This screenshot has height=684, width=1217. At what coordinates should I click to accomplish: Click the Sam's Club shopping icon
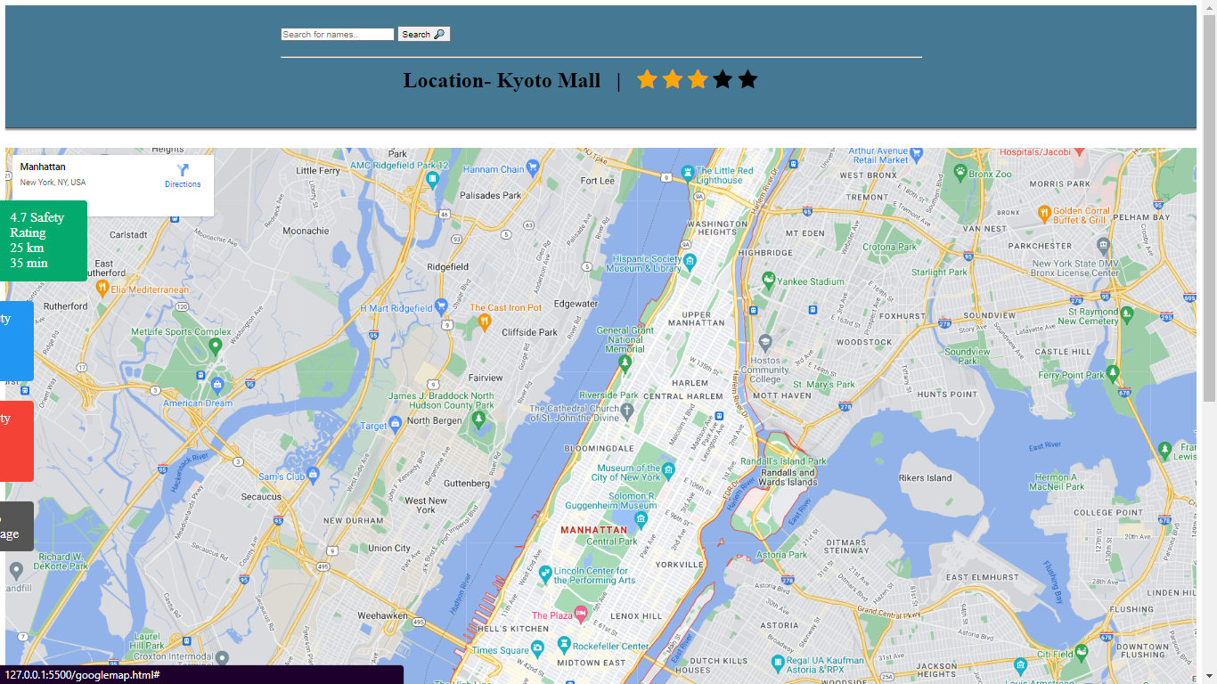[x=313, y=473]
